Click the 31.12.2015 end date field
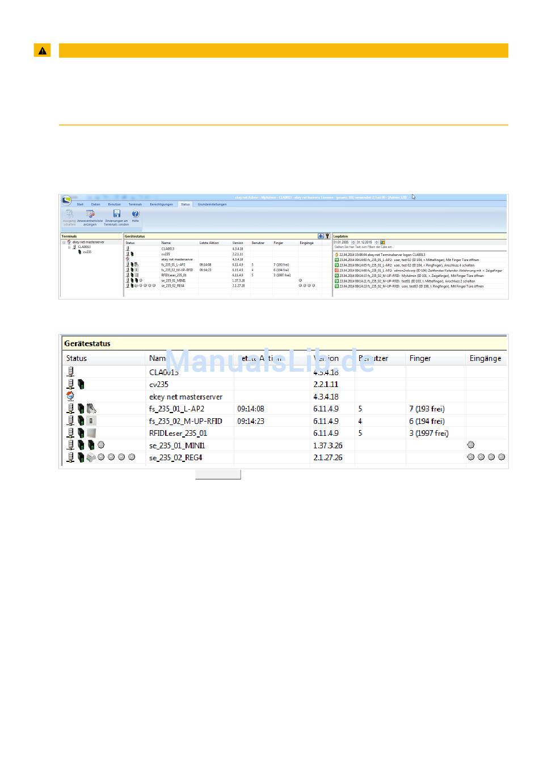Screen dimensions: 539x782 364,242
